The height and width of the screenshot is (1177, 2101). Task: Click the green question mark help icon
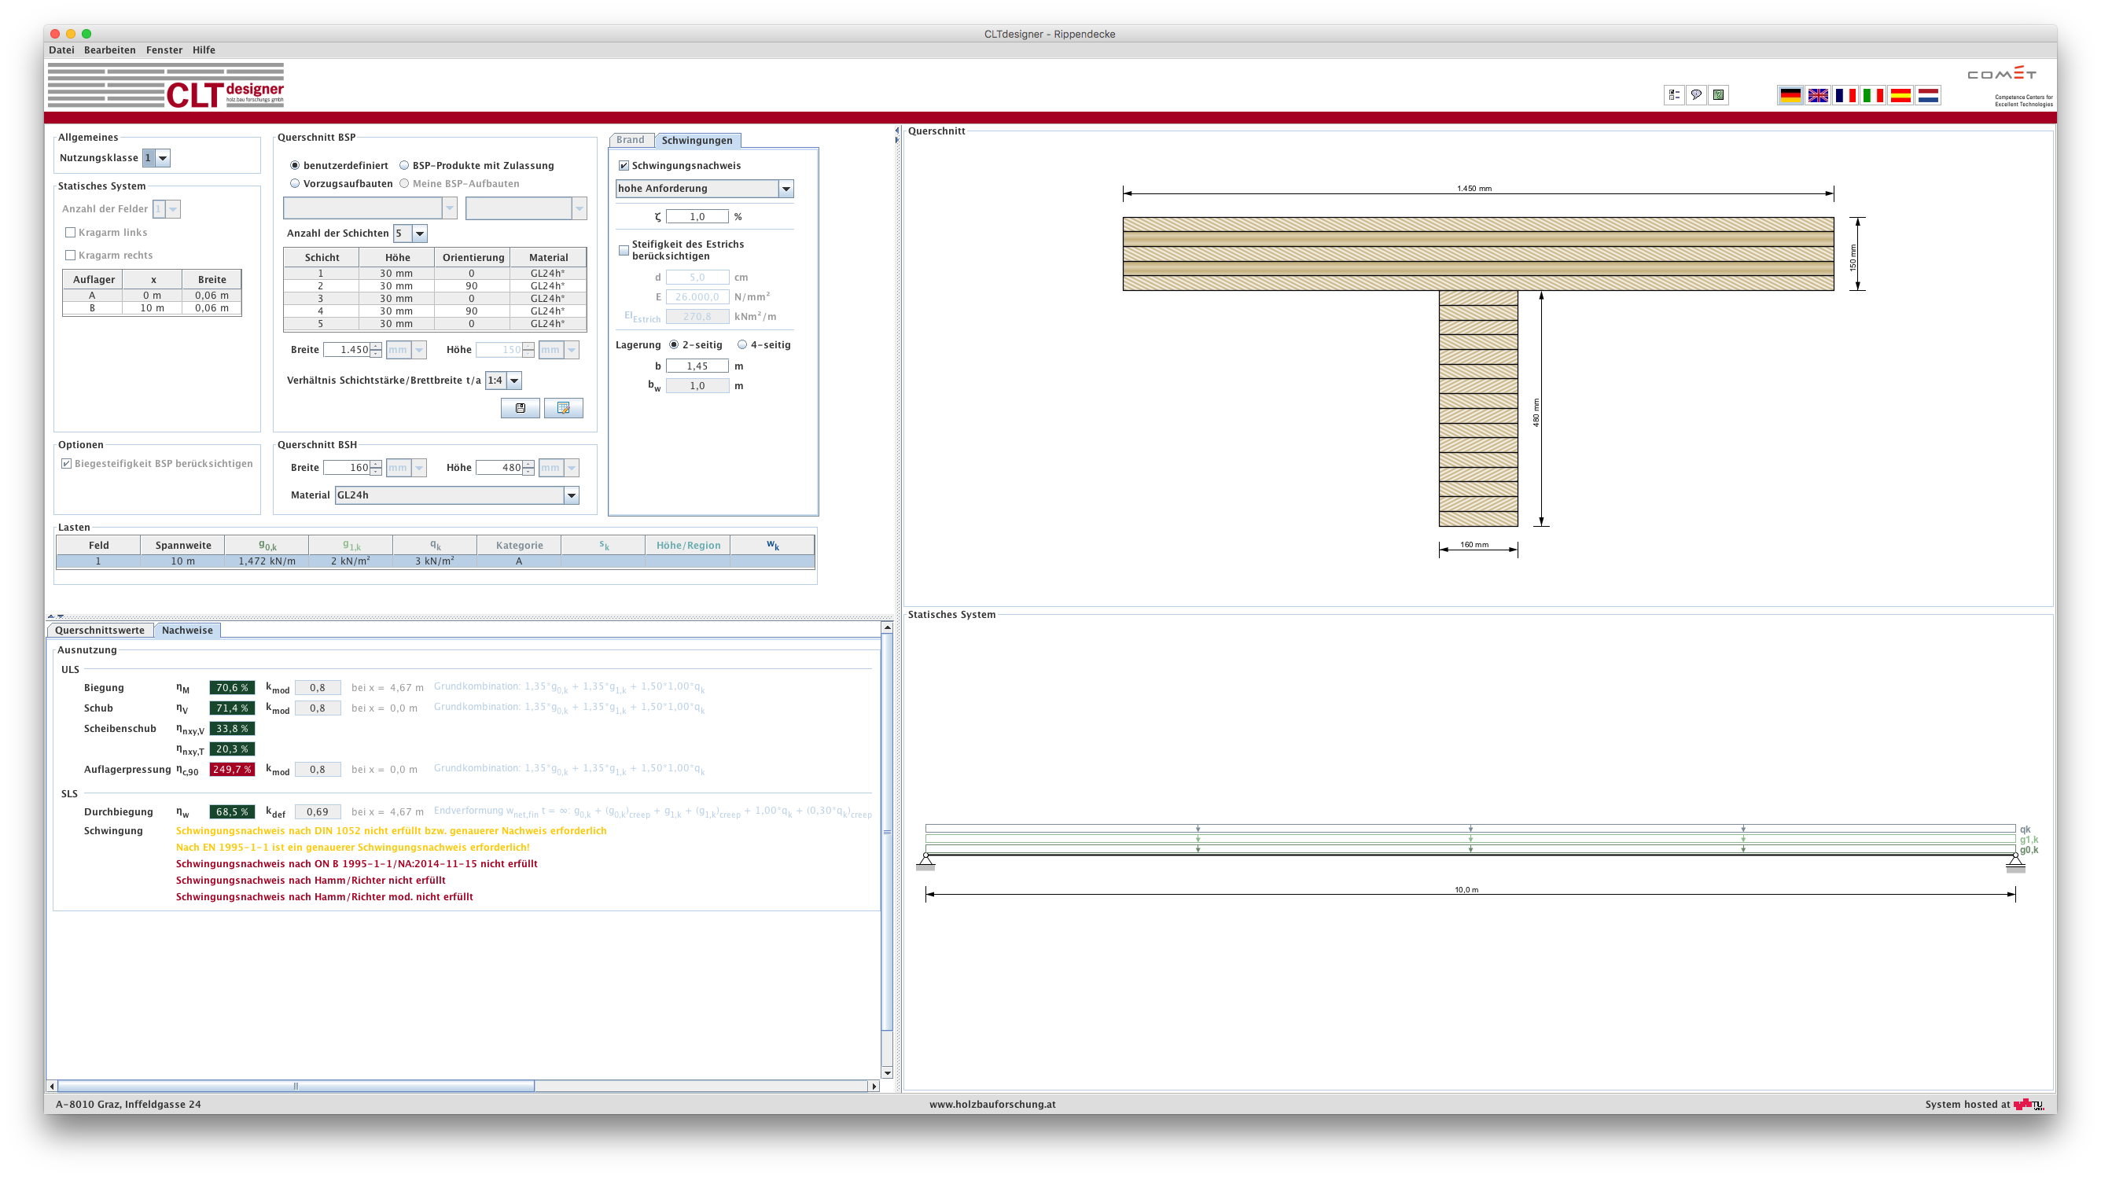click(1717, 95)
